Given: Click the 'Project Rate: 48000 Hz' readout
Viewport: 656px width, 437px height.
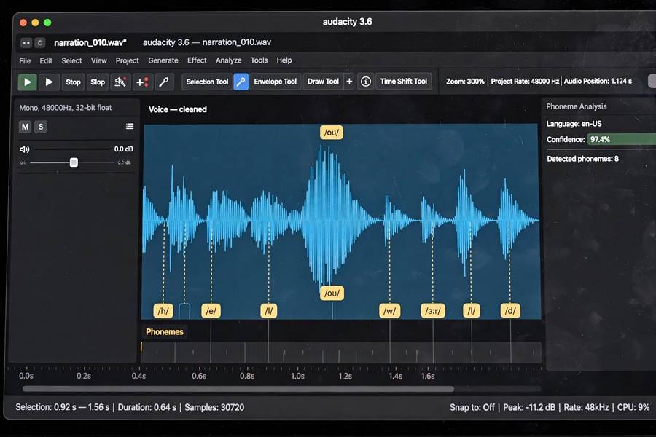Looking at the screenshot, I should tap(525, 81).
